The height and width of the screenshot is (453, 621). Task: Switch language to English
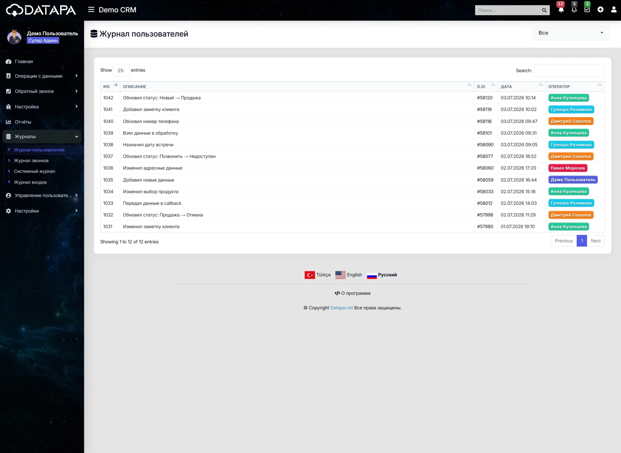point(354,275)
